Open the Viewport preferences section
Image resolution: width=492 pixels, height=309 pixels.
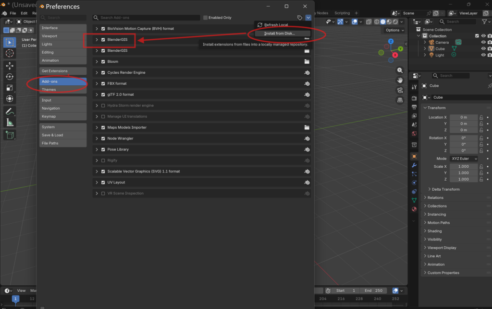tap(63, 36)
